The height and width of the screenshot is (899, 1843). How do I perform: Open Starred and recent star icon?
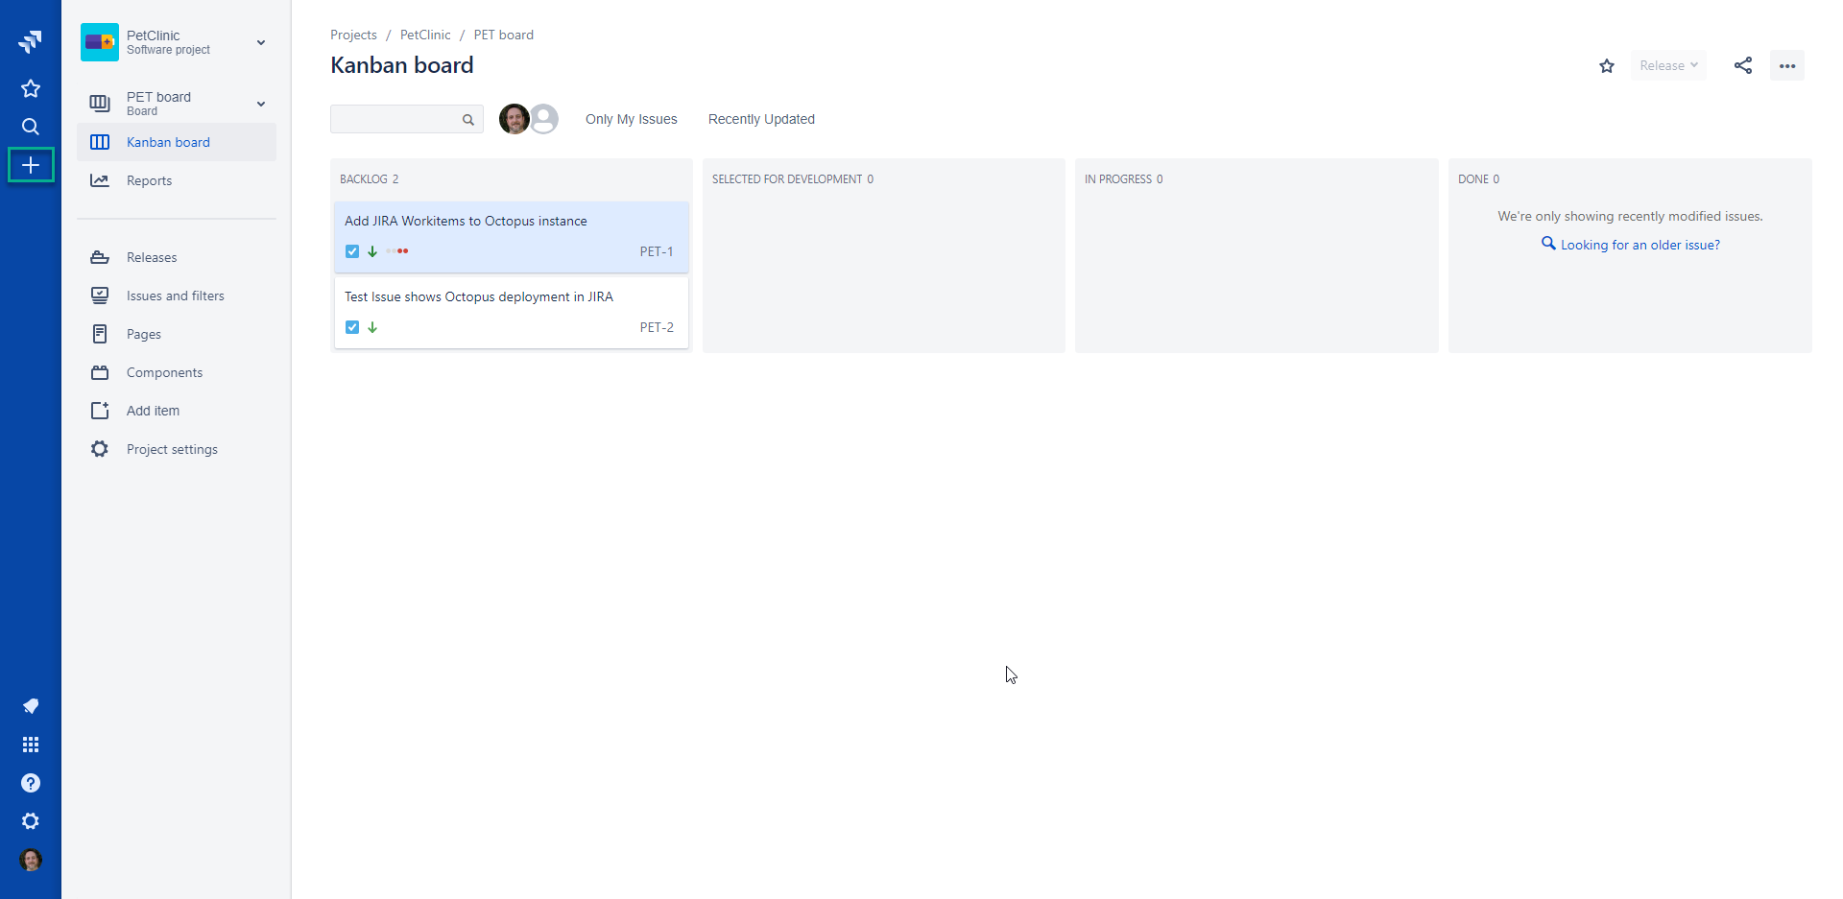31,88
